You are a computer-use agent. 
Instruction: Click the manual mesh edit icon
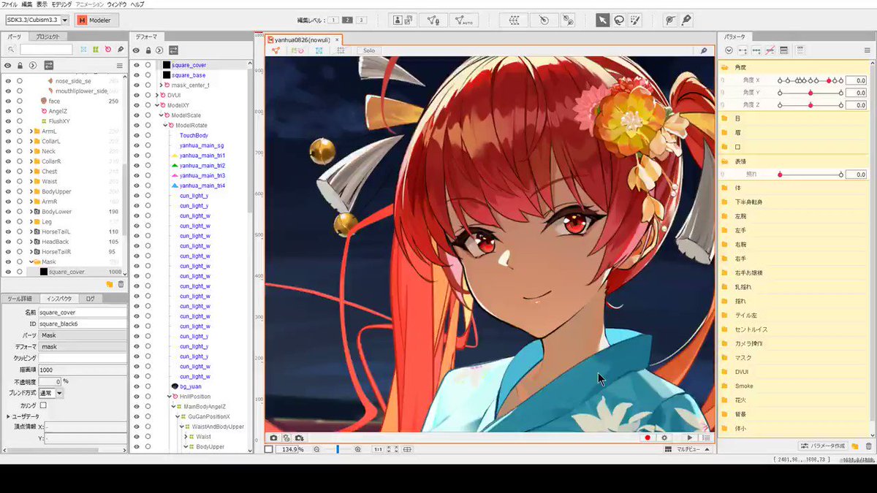coord(434,20)
